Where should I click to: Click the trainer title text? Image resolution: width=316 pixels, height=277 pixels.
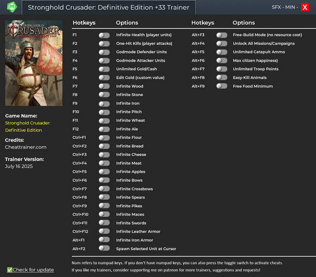point(109,7)
